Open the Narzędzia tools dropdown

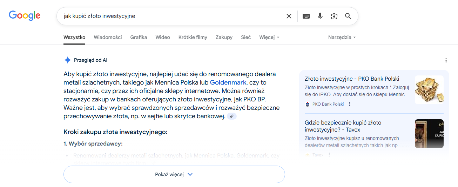(x=342, y=37)
